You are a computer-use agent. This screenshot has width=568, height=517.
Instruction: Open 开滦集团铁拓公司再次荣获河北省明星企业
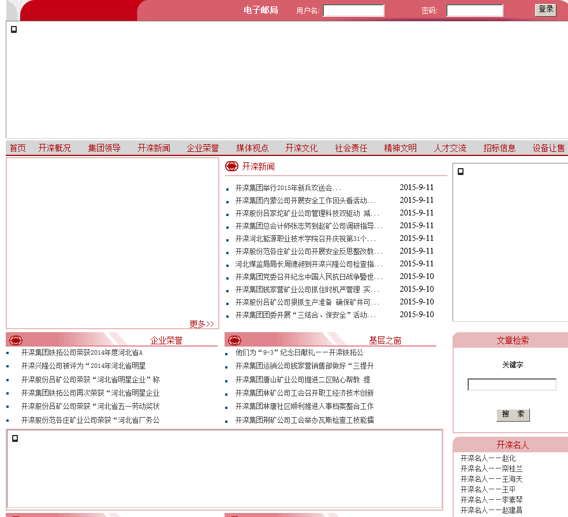point(90,393)
